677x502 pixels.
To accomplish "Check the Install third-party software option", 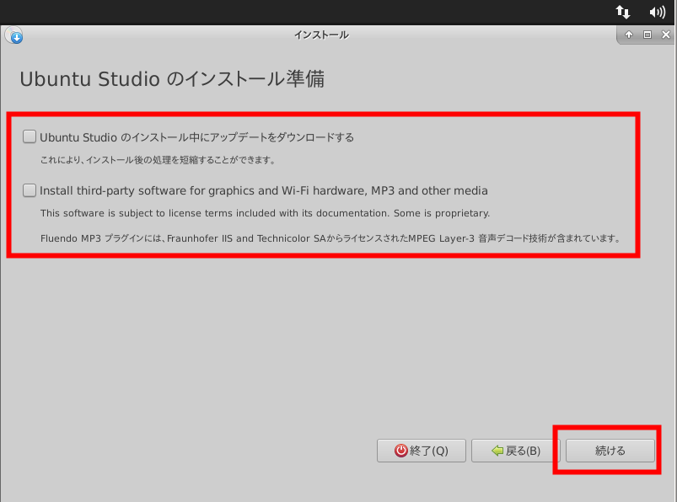I will (x=30, y=190).
